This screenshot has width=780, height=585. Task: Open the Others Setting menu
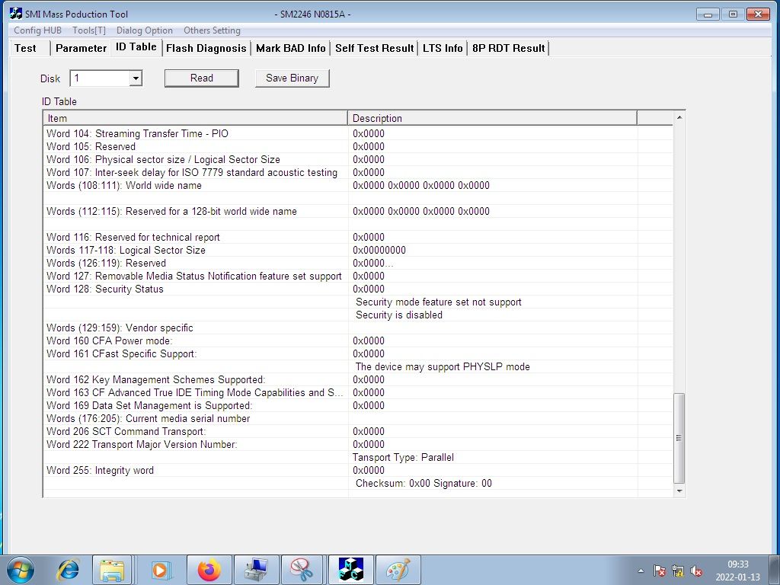pos(212,30)
